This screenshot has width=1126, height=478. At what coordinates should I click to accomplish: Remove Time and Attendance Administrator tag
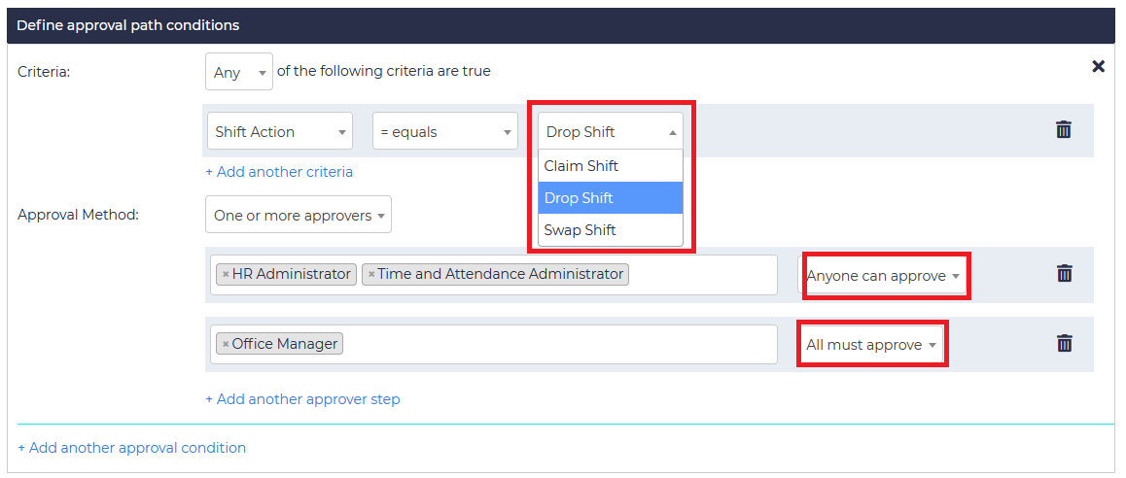click(x=371, y=275)
